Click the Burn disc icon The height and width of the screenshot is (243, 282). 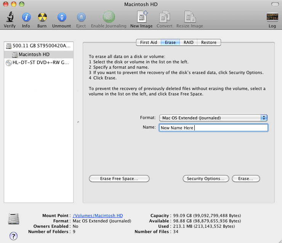(x=42, y=17)
